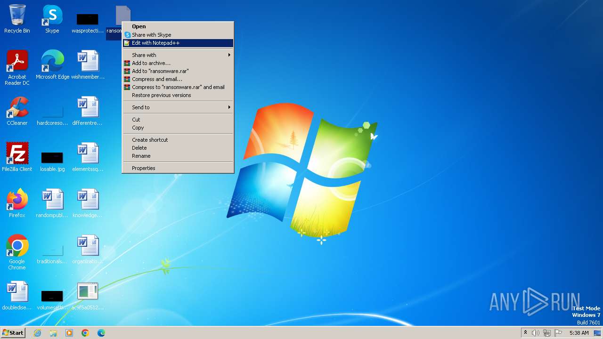Select the Skype desktop shortcut

(x=52, y=19)
